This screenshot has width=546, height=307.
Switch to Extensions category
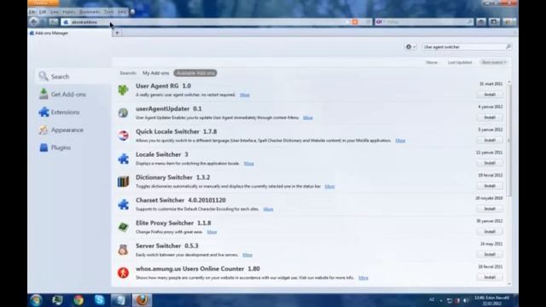pos(73,112)
